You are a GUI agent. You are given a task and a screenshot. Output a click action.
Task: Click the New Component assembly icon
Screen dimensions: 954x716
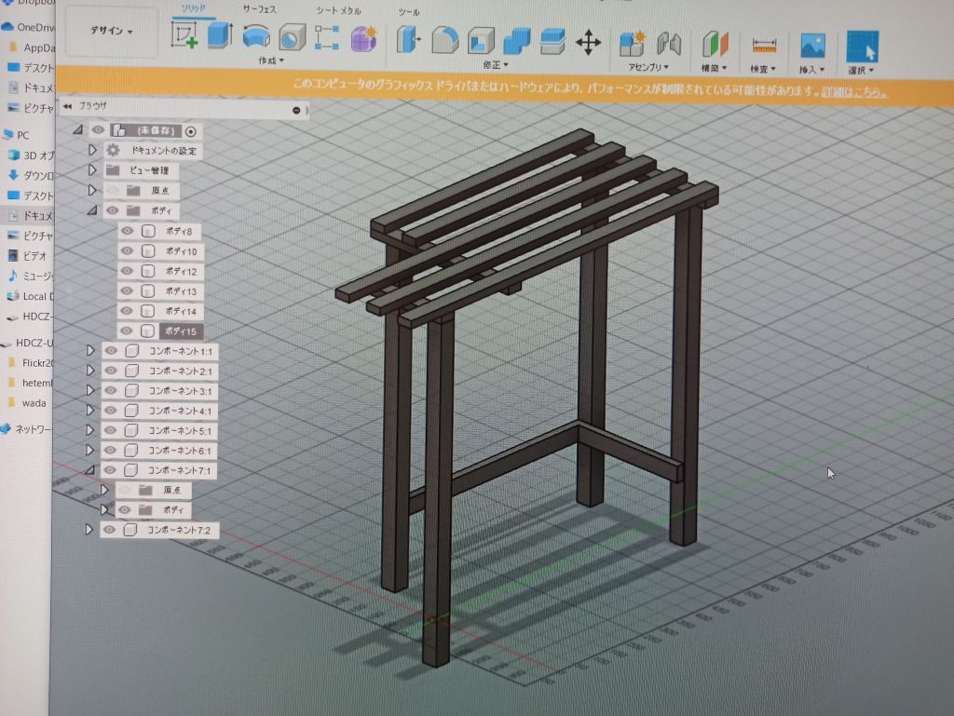633,43
